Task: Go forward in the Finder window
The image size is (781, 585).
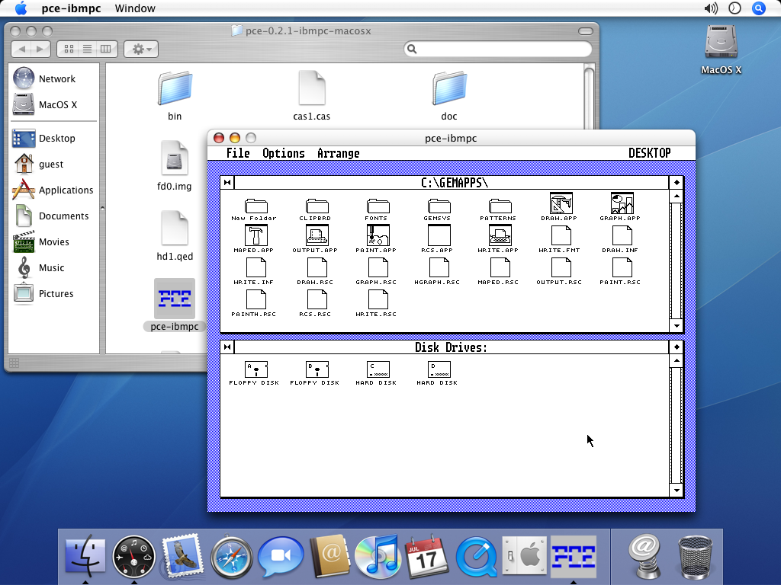Action: click(41, 49)
